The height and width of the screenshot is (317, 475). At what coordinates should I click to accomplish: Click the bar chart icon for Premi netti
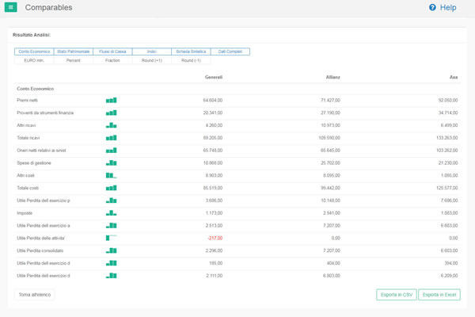(x=111, y=100)
